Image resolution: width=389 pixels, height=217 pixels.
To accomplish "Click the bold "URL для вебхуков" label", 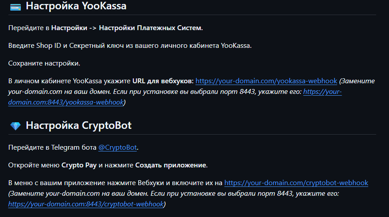I will click(163, 81).
